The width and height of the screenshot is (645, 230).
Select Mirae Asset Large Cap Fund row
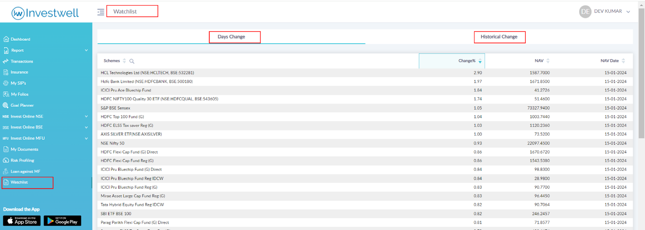[x=365, y=196]
